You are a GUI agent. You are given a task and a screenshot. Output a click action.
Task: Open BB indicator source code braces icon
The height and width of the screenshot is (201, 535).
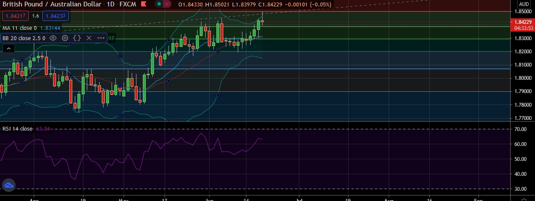[x=77, y=38]
